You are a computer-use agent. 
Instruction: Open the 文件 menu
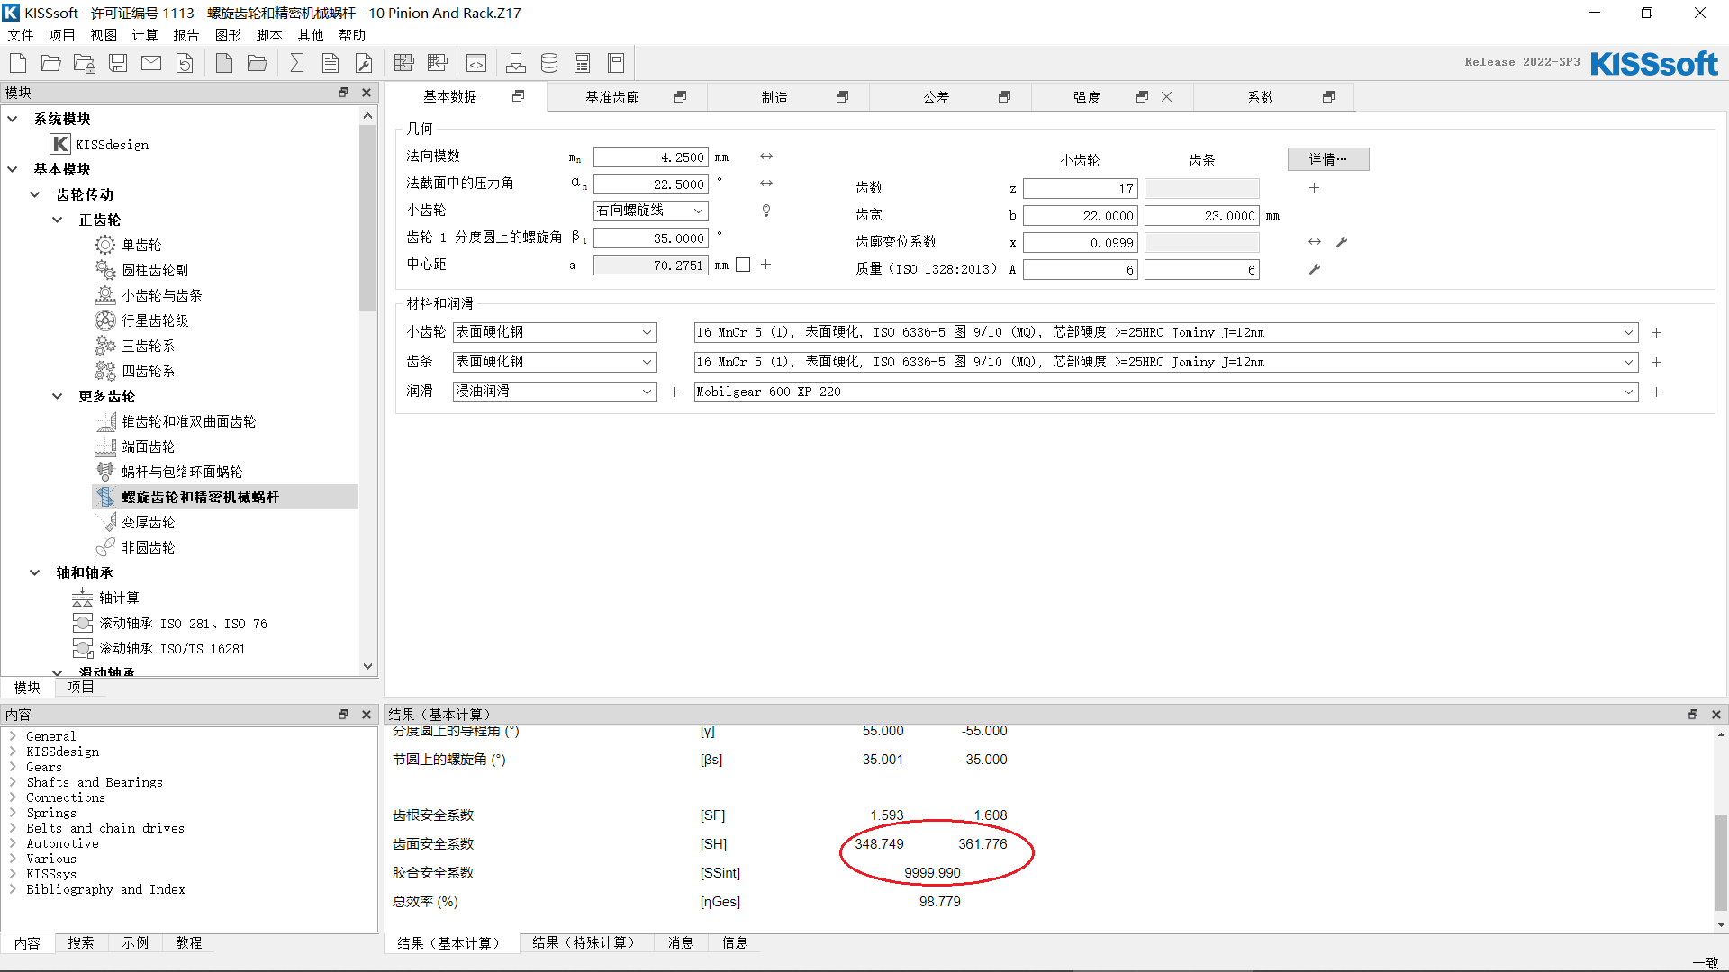click(21, 35)
